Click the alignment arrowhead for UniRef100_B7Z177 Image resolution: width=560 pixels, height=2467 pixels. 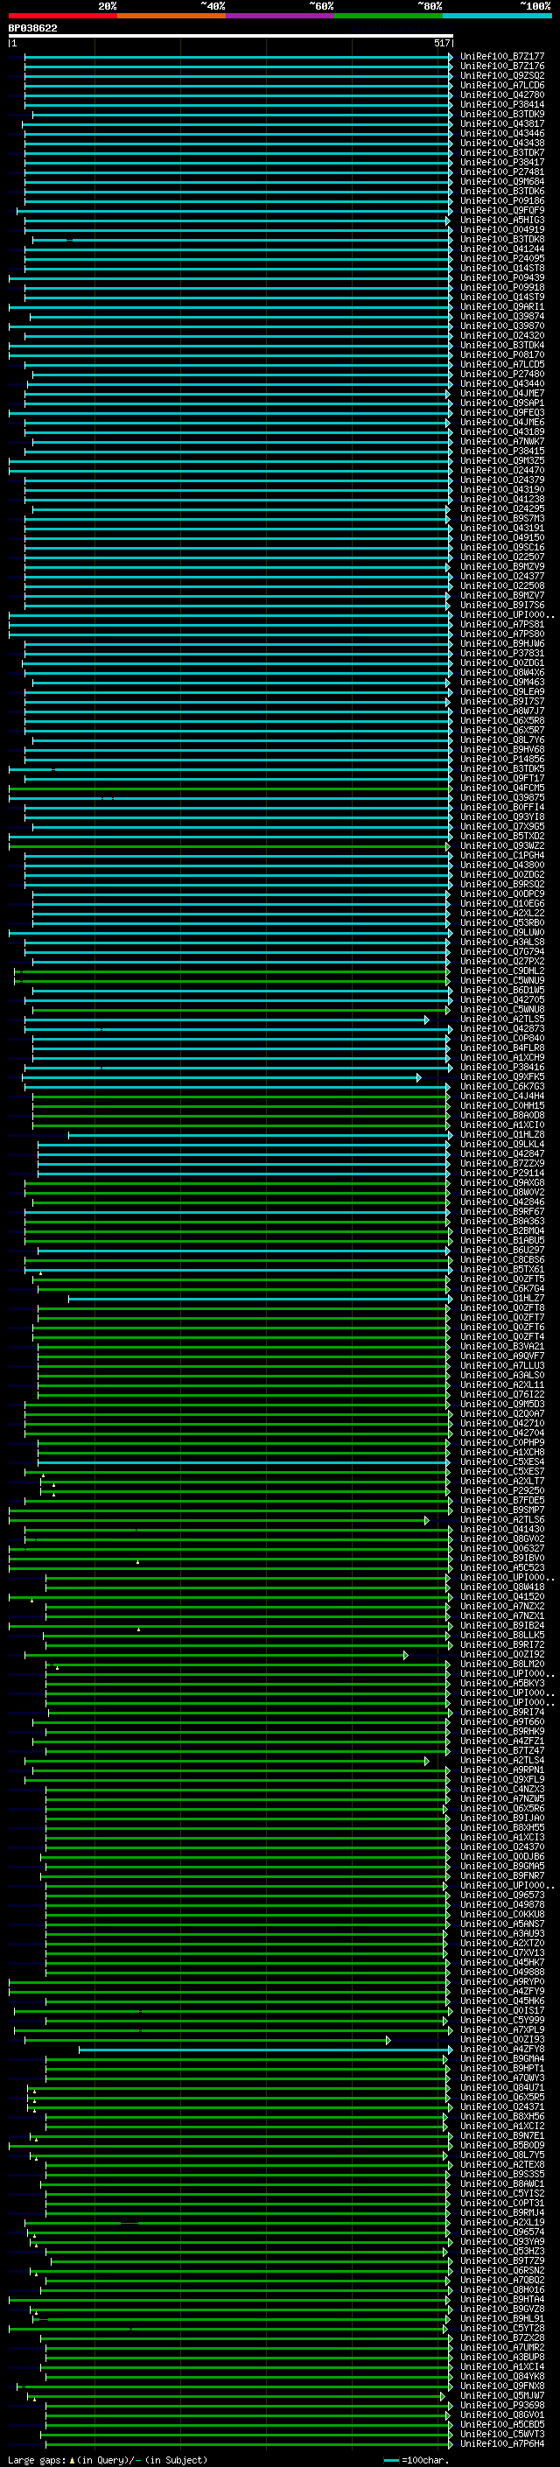(x=451, y=57)
